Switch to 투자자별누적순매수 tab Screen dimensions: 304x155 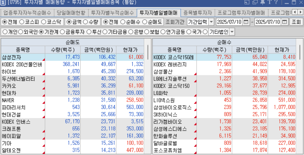[x=112, y=13]
